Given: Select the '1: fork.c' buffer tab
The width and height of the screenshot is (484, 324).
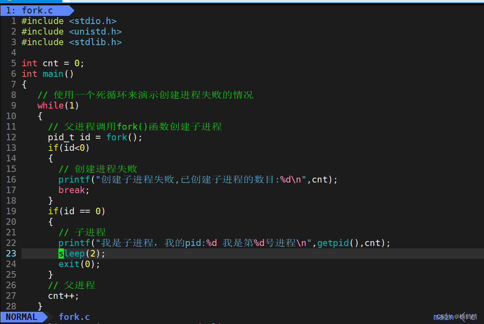Looking at the screenshot, I should pyautogui.click(x=37, y=11).
